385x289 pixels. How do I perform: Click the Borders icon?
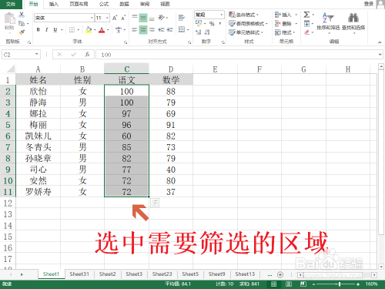coord(72,30)
